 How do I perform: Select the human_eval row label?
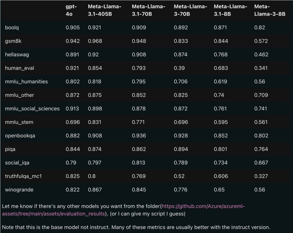pyautogui.click(x=20, y=68)
